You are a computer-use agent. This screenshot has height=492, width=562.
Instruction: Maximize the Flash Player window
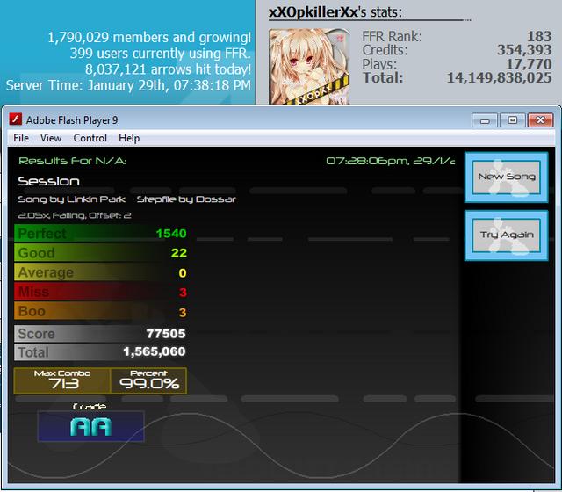pyautogui.click(x=513, y=120)
